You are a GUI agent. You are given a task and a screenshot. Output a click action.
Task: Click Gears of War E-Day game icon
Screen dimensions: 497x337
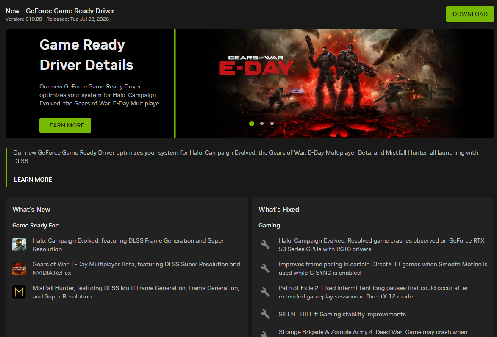pyautogui.click(x=19, y=268)
